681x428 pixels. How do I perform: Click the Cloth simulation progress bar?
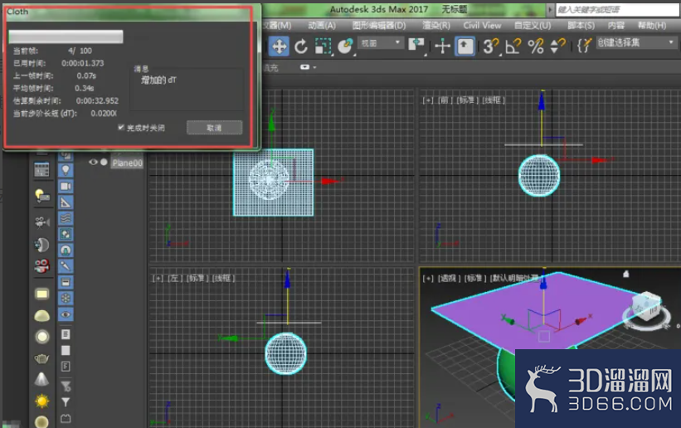point(66,36)
